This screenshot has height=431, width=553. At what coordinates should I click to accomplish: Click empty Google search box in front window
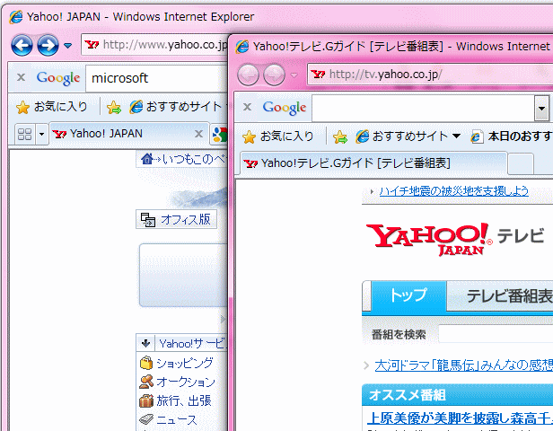click(423, 108)
